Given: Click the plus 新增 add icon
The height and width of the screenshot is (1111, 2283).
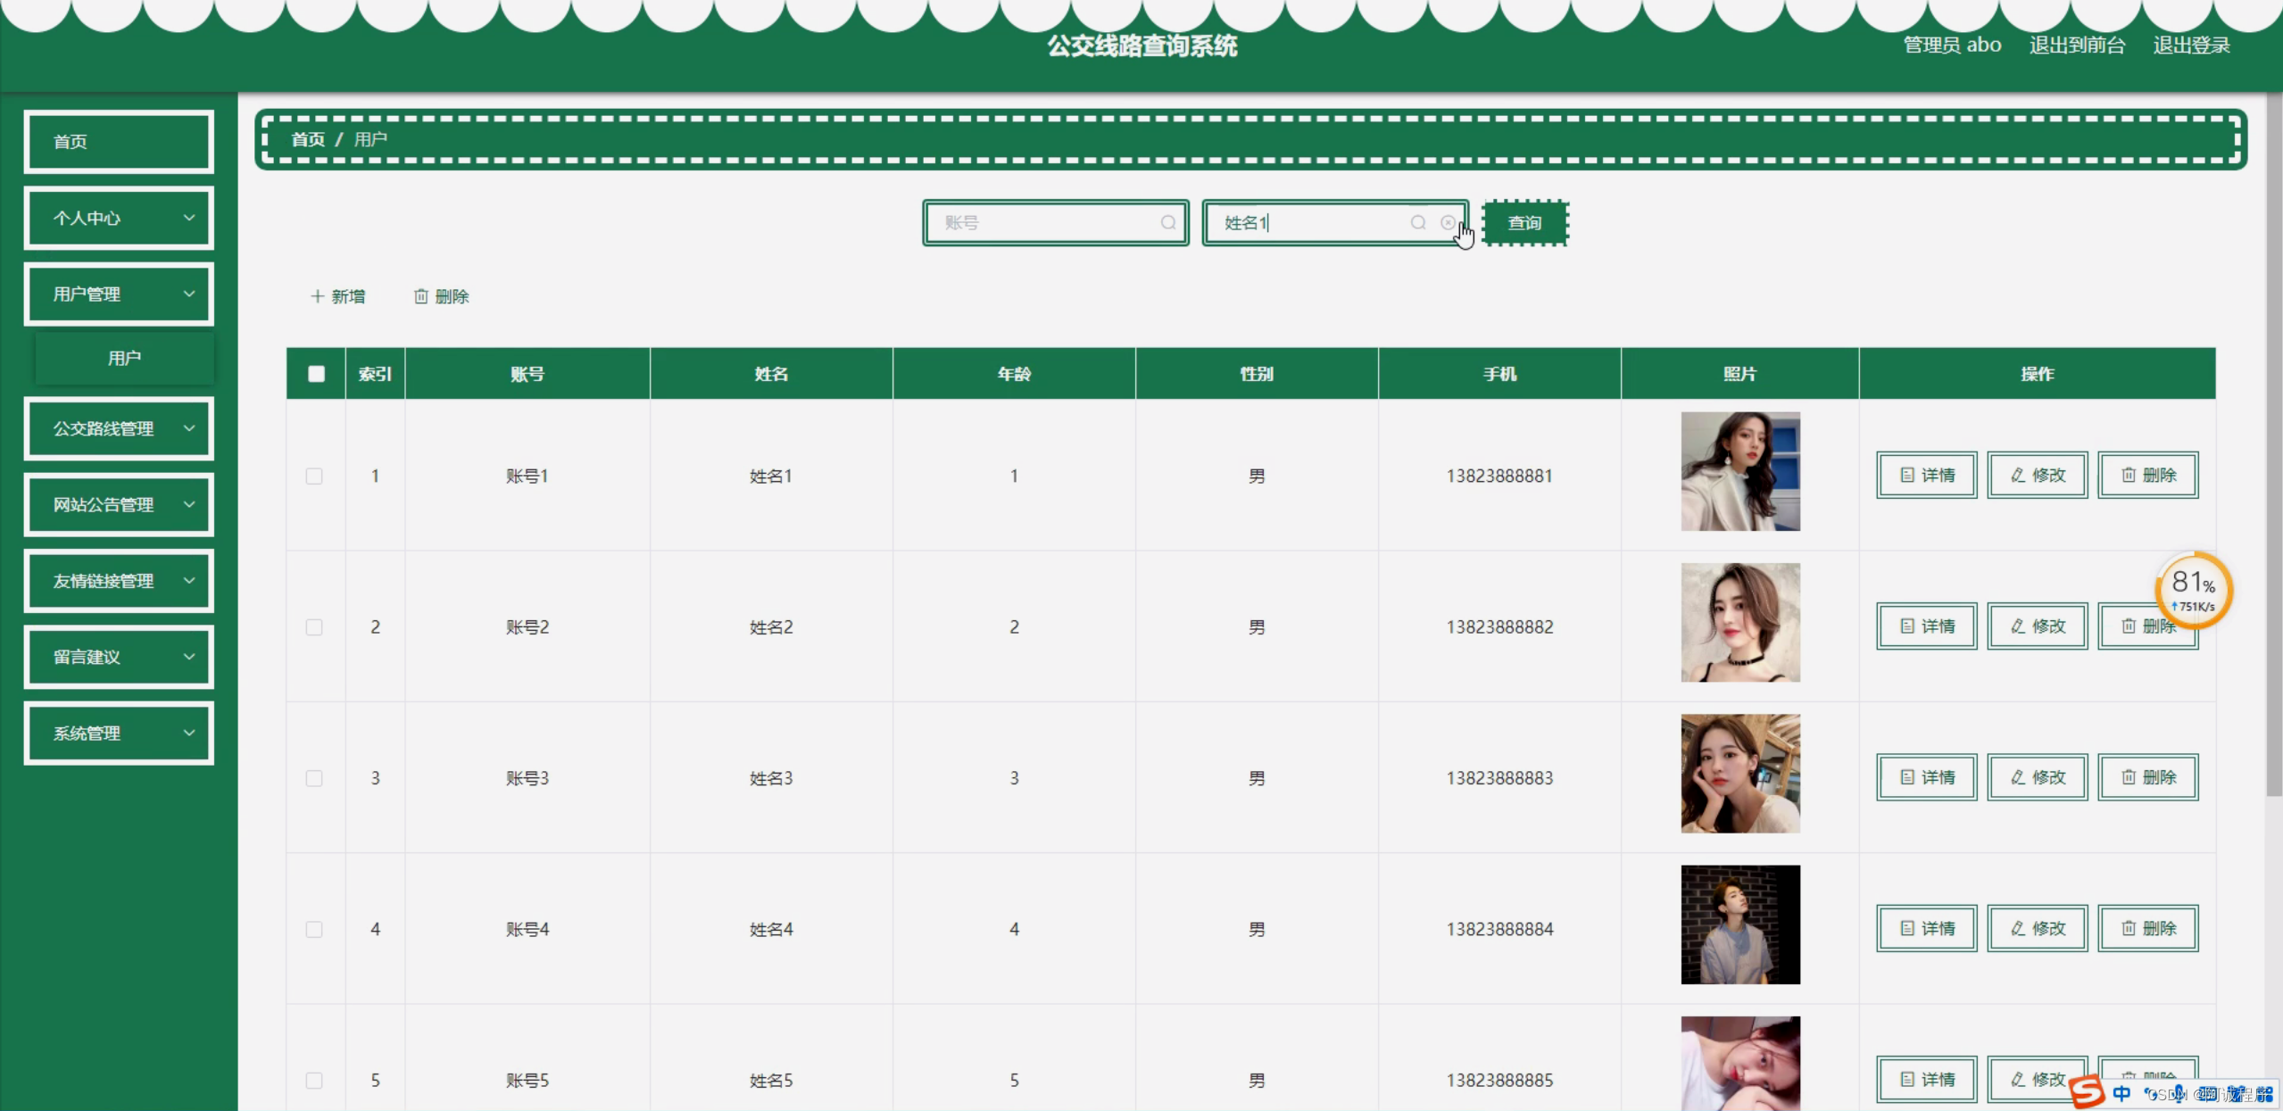Looking at the screenshot, I should (x=317, y=296).
